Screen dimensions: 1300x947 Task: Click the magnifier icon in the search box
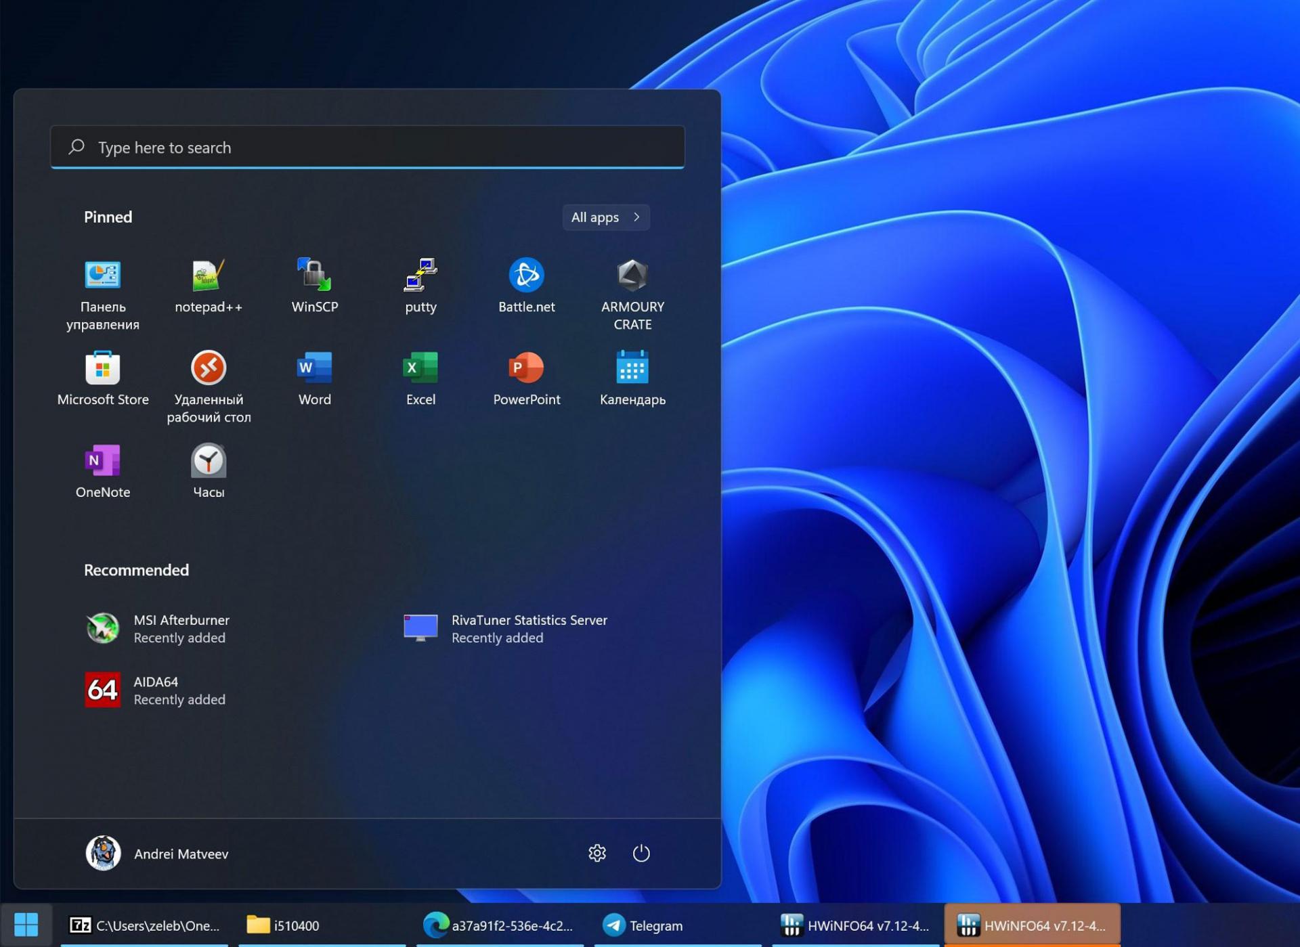[x=77, y=147]
